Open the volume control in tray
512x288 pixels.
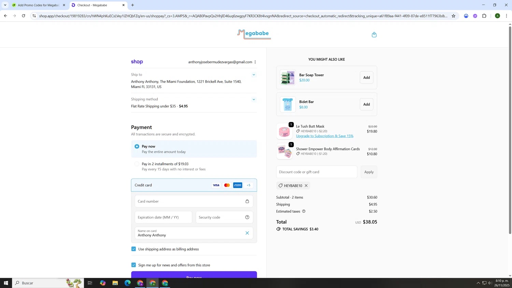[490, 283]
